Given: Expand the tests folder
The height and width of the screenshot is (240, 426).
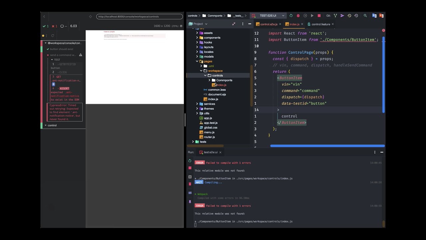Looking at the screenshot, I should (x=193, y=142).
